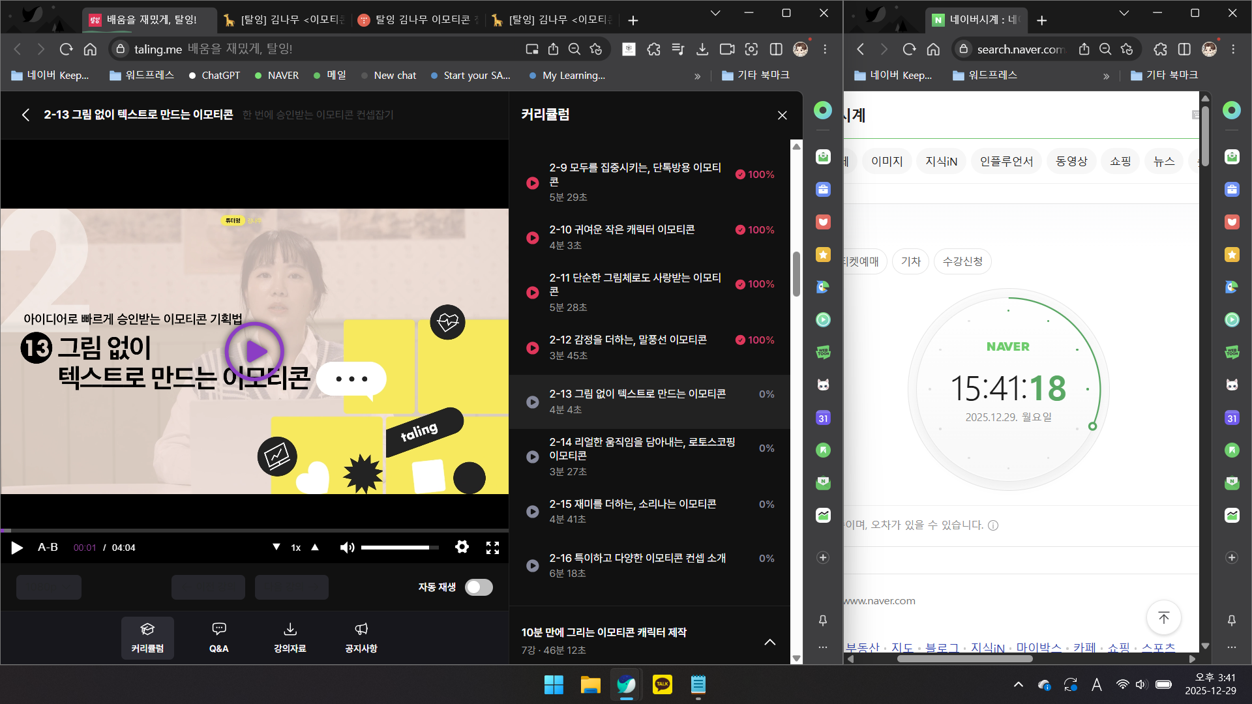Click the player settings gear icon
1252x704 pixels.
[462, 547]
